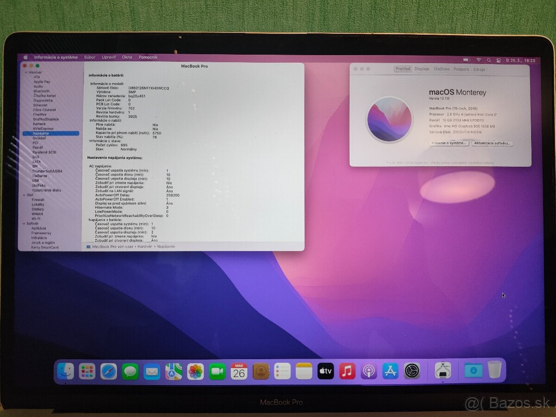Select the Prehľad tab
The height and width of the screenshot is (417, 556).
403,69
